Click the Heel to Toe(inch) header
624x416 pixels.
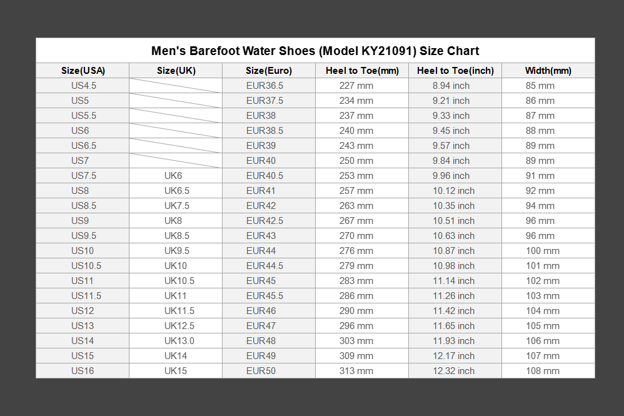[x=455, y=71]
